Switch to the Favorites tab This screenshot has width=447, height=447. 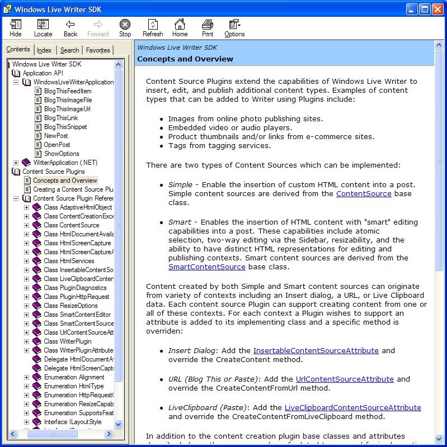click(98, 50)
